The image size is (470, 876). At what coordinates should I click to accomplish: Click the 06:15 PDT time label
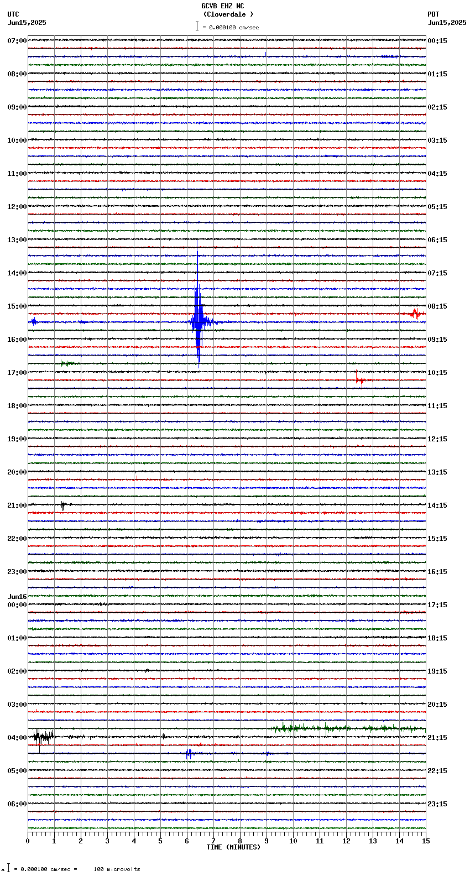437,240
